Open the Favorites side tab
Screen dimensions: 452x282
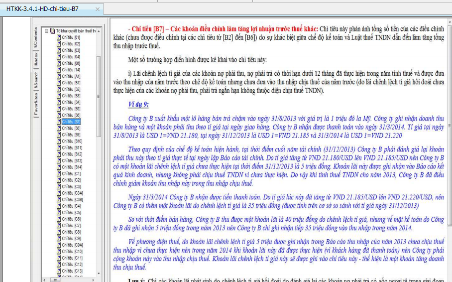[35, 105]
